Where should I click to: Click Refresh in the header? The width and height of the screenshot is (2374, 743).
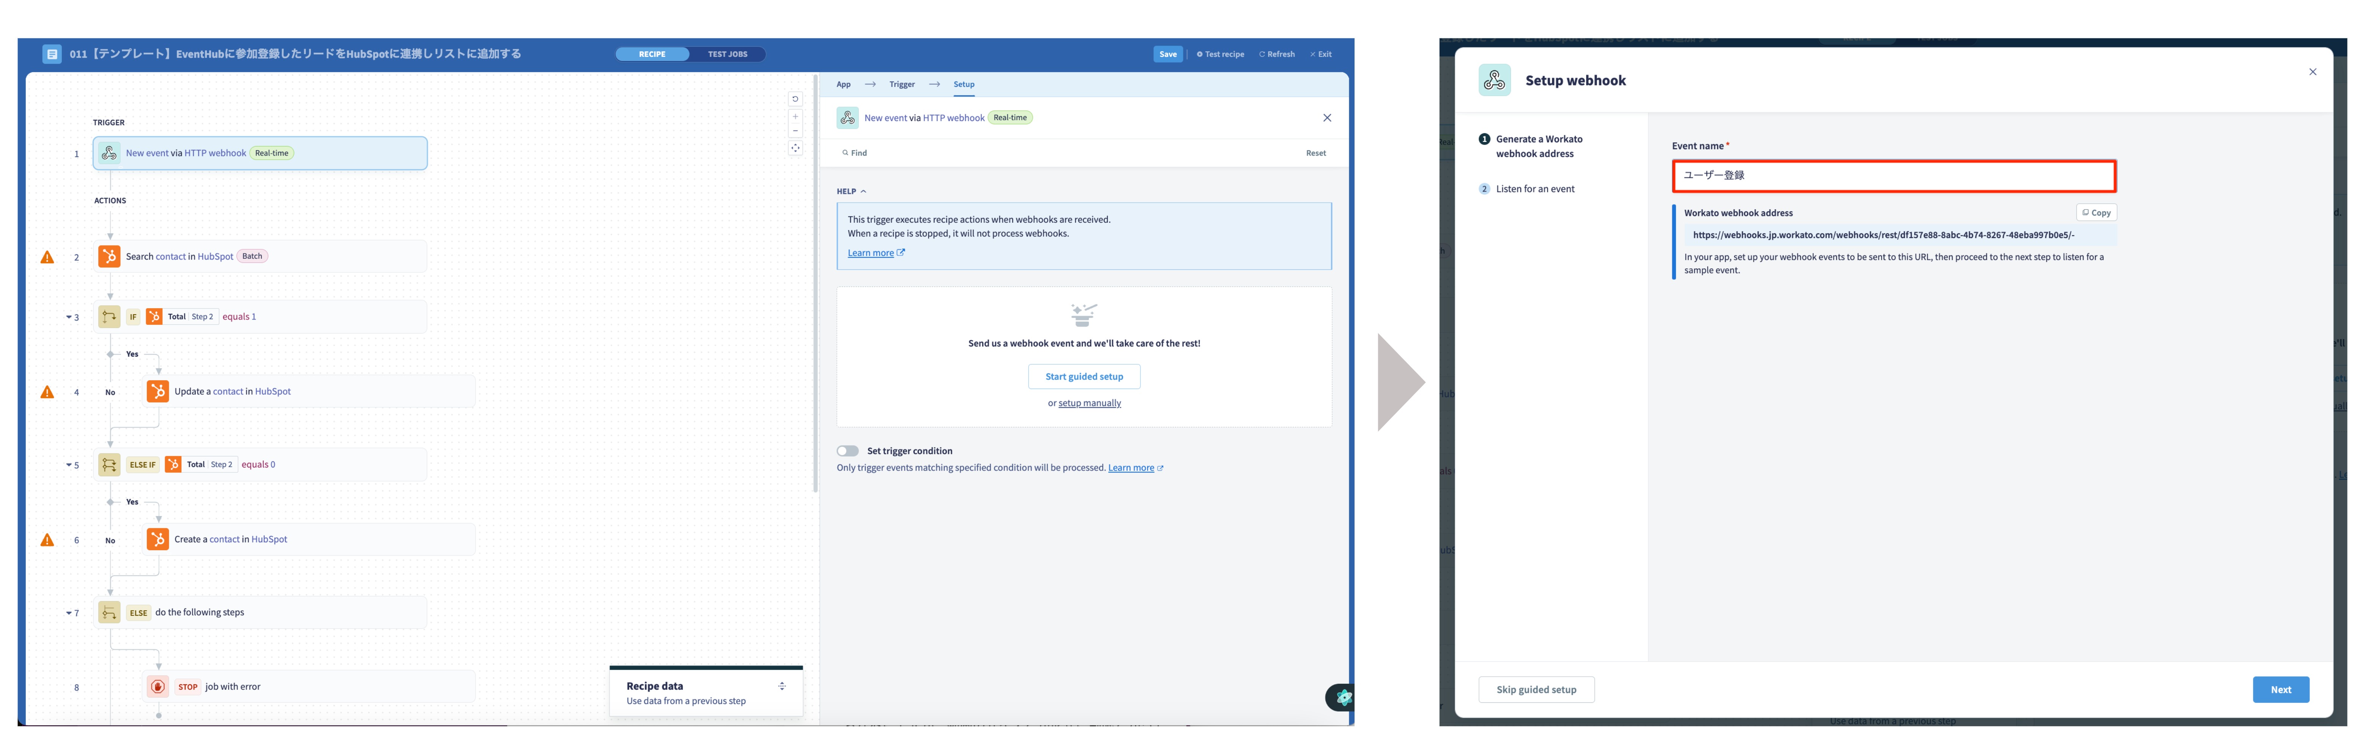(1276, 54)
